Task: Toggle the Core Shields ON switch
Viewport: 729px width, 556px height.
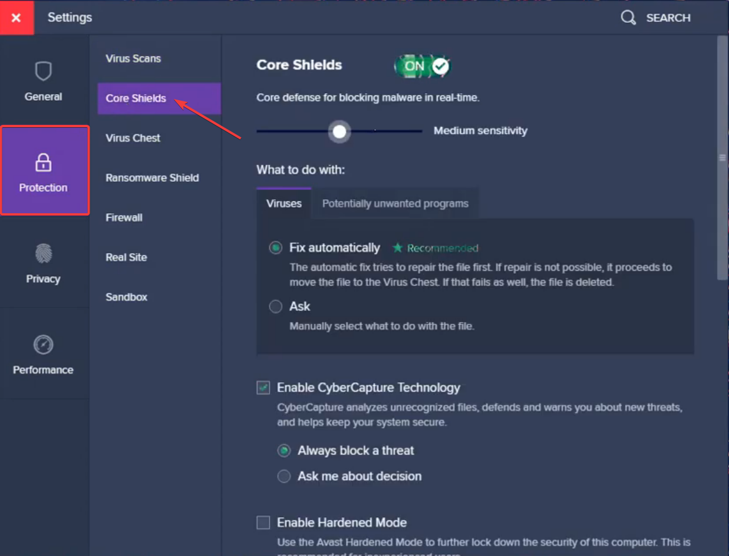Action: pyautogui.click(x=423, y=66)
